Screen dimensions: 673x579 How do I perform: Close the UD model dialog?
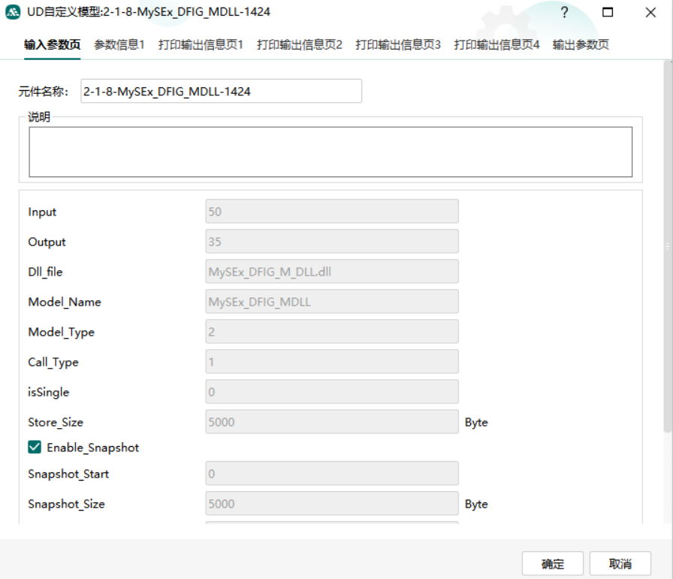650,13
